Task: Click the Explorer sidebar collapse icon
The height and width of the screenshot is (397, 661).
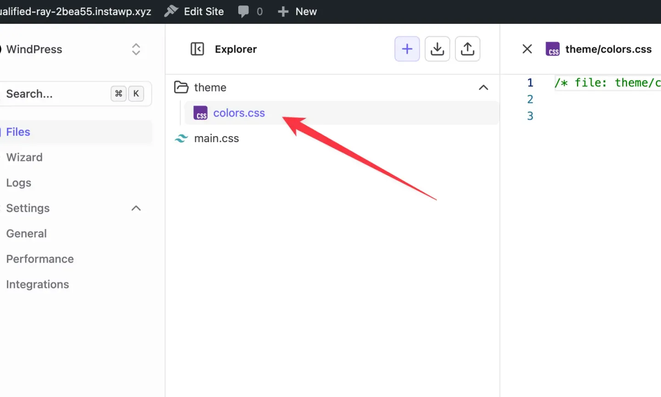Action: [197, 49]
